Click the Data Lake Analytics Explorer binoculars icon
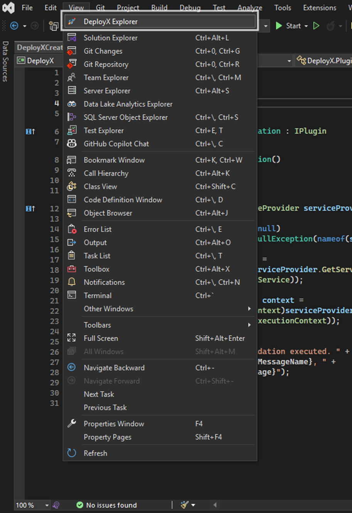Viewport: 352px width, 513px height. coord(72,104)
